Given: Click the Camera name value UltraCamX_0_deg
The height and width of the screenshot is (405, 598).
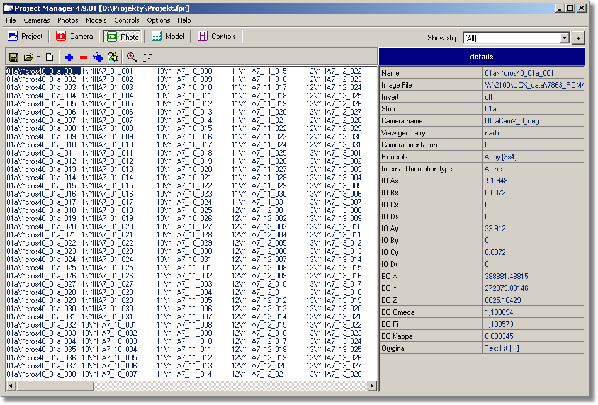Looking at the screenshot, I should (x=512, y=121).
